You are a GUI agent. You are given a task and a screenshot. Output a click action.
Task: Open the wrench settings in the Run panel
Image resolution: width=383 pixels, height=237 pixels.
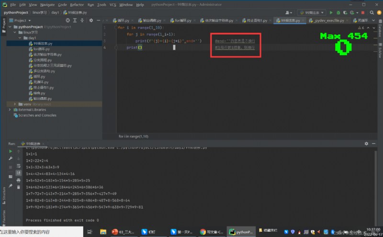click(10, 158)
